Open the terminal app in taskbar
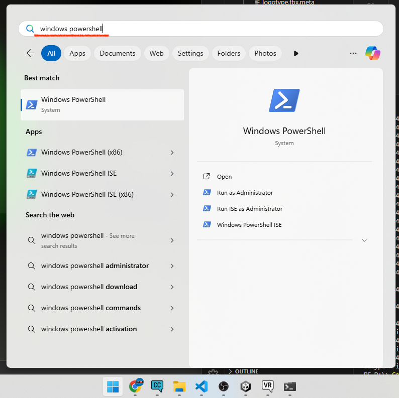399x398 pixels. [289, 386]
